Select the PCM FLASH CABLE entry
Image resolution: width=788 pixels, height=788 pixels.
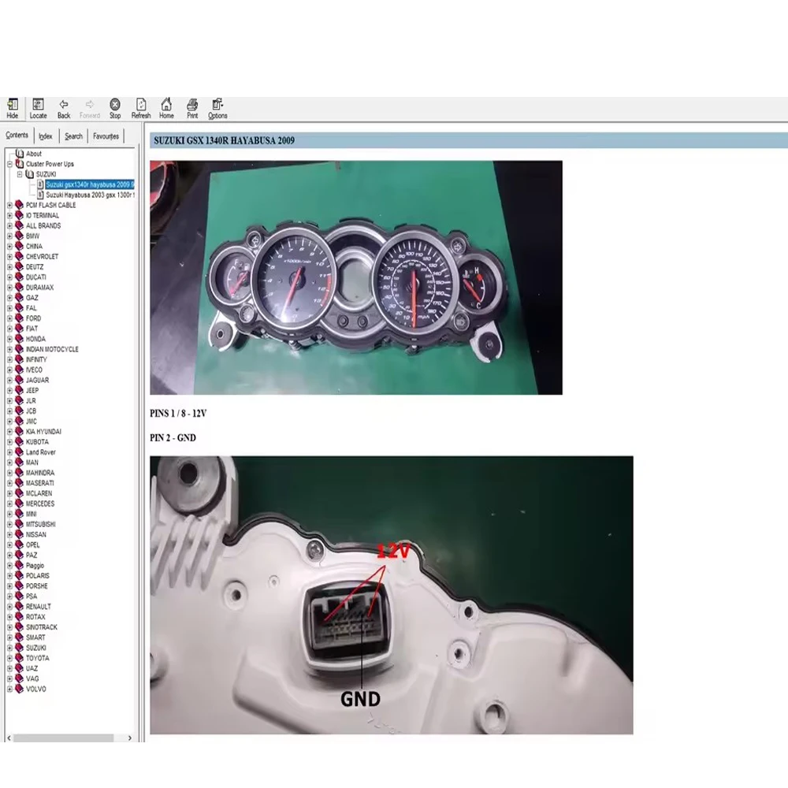[50, 205]
